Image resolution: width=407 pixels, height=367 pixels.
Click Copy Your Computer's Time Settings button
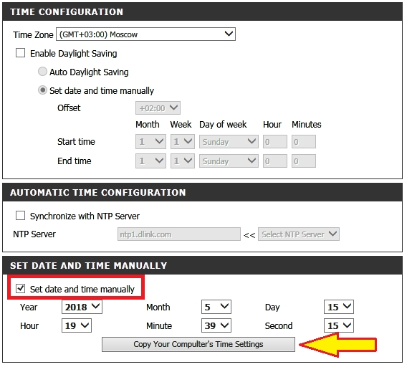(x=198, y=344)
